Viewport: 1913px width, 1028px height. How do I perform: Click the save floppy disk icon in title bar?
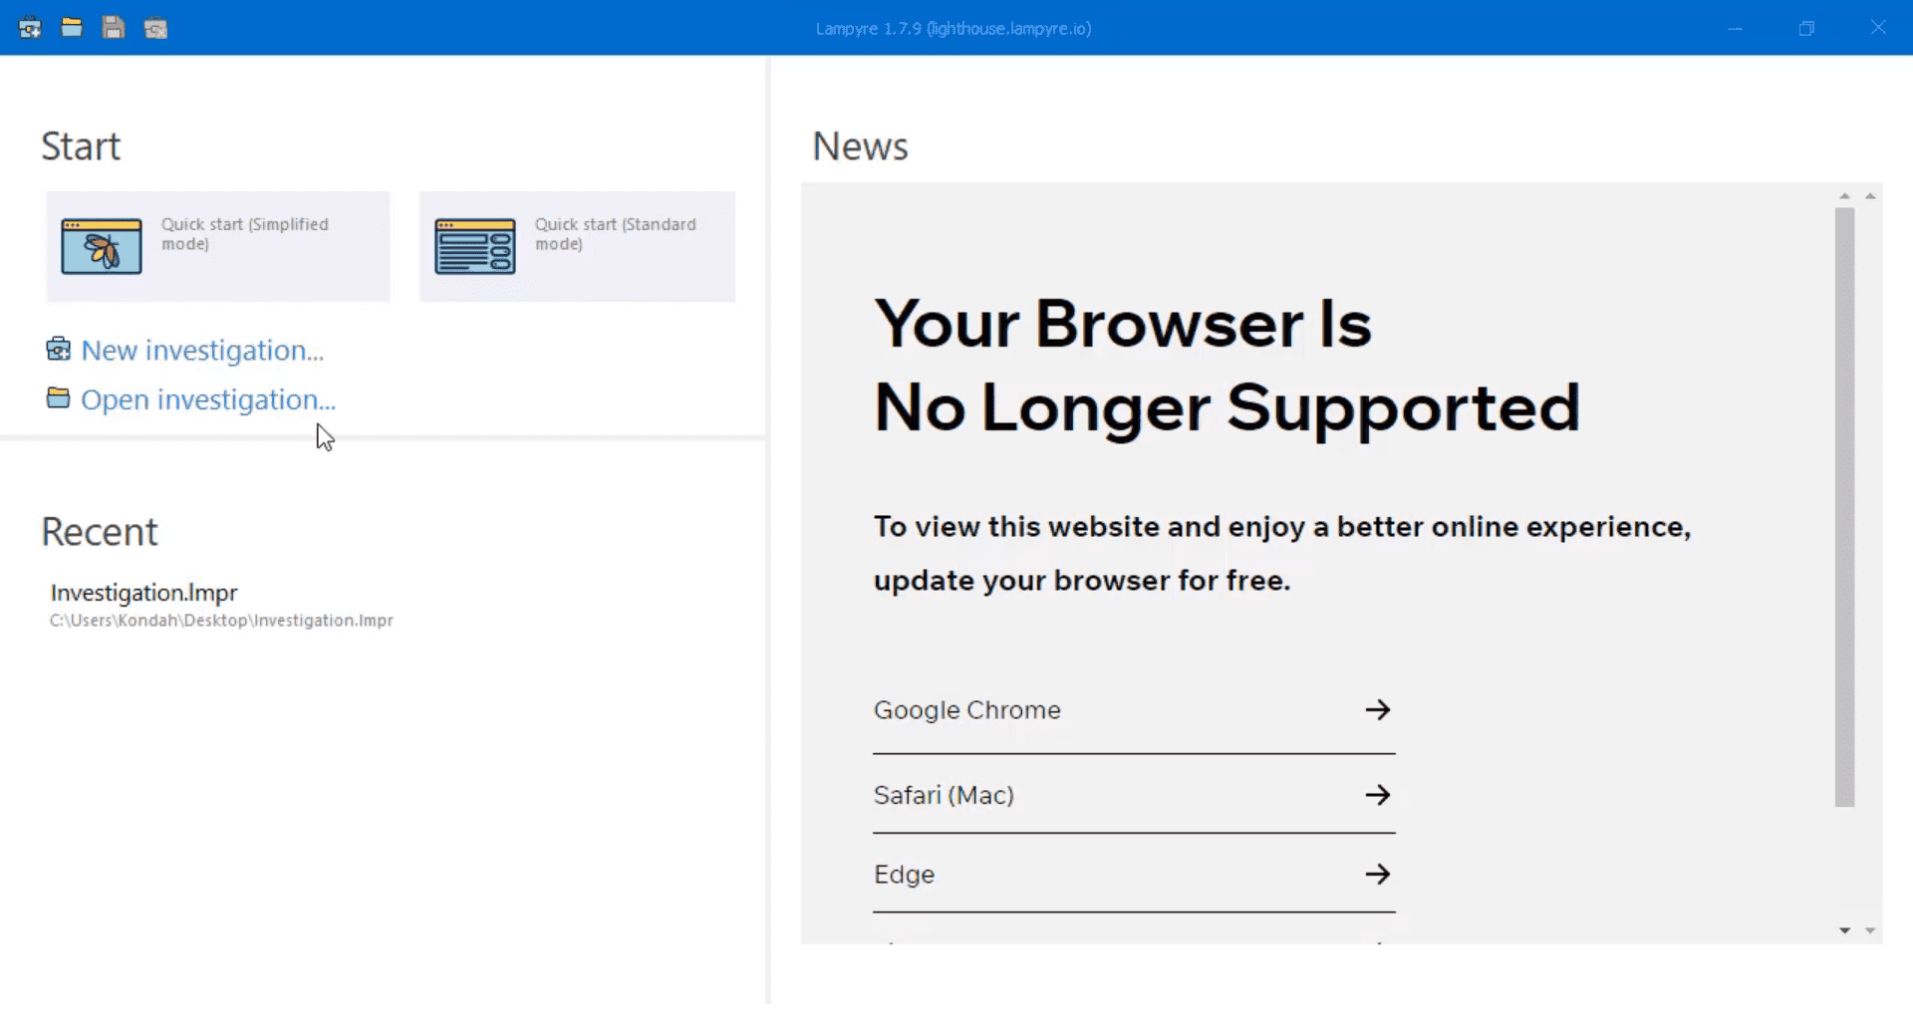click(x=114, y=28)
